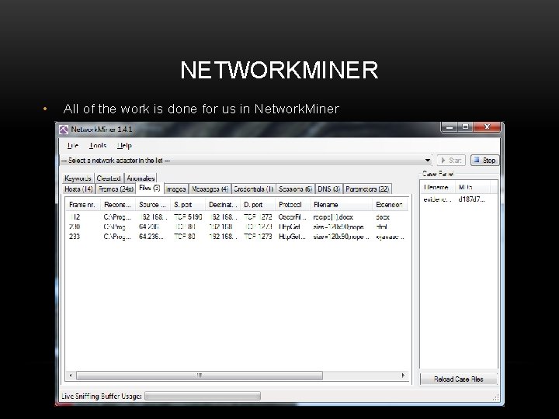Screen dimensions: 559x419
Task: Click Filename header in Case Panel
Action: click(x=438, y=187)
